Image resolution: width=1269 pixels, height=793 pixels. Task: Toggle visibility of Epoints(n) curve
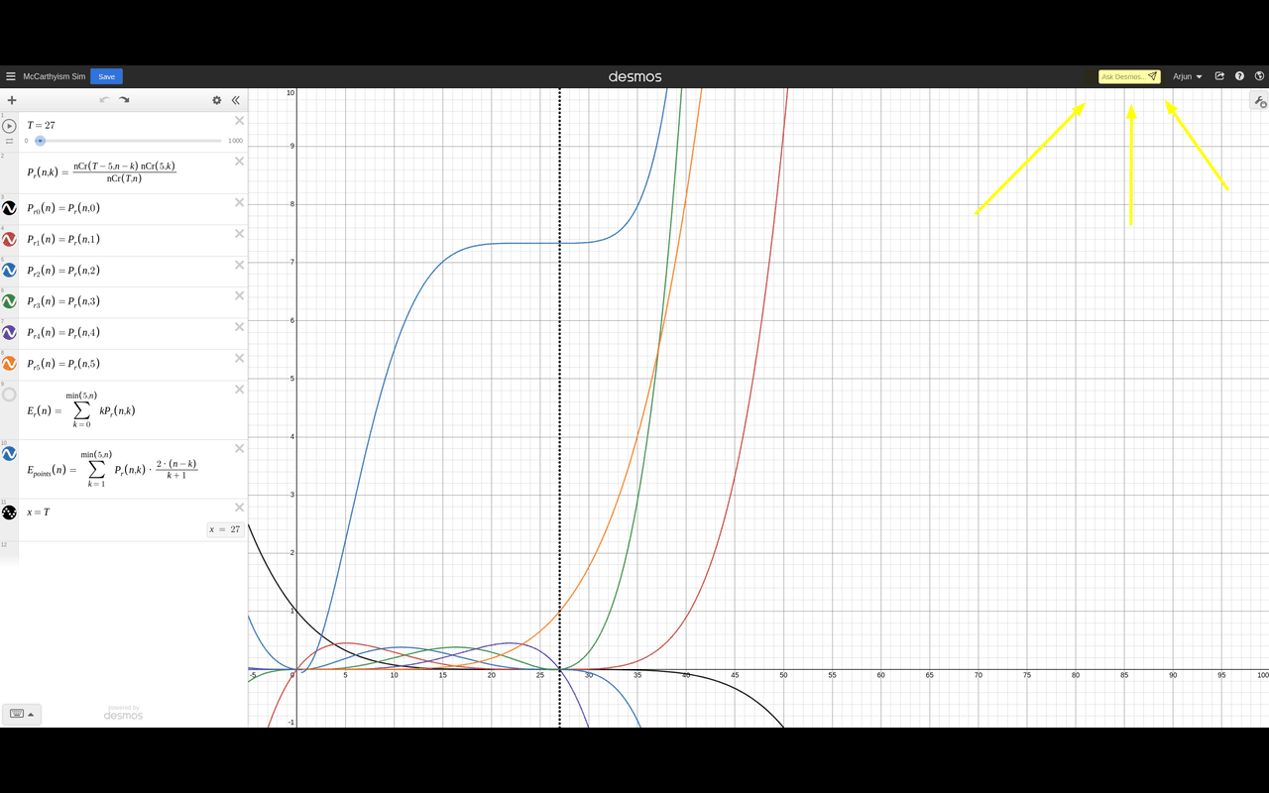point(9,453)
